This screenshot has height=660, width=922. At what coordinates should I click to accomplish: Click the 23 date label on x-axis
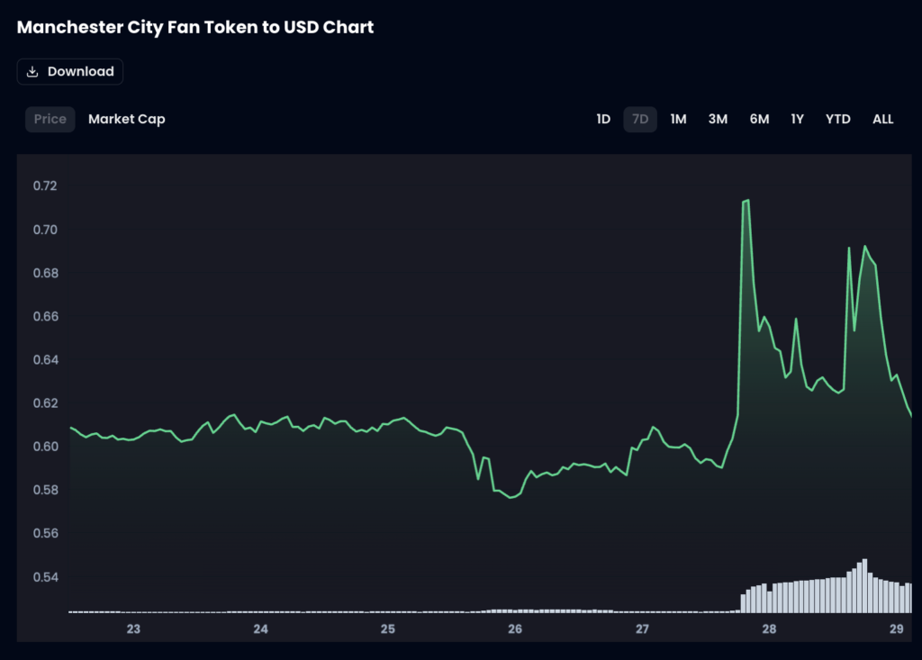coord(133,628)
